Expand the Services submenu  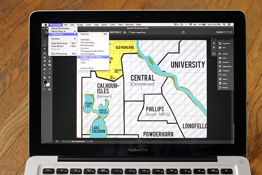pyautogui.click(x=63, y=39)
